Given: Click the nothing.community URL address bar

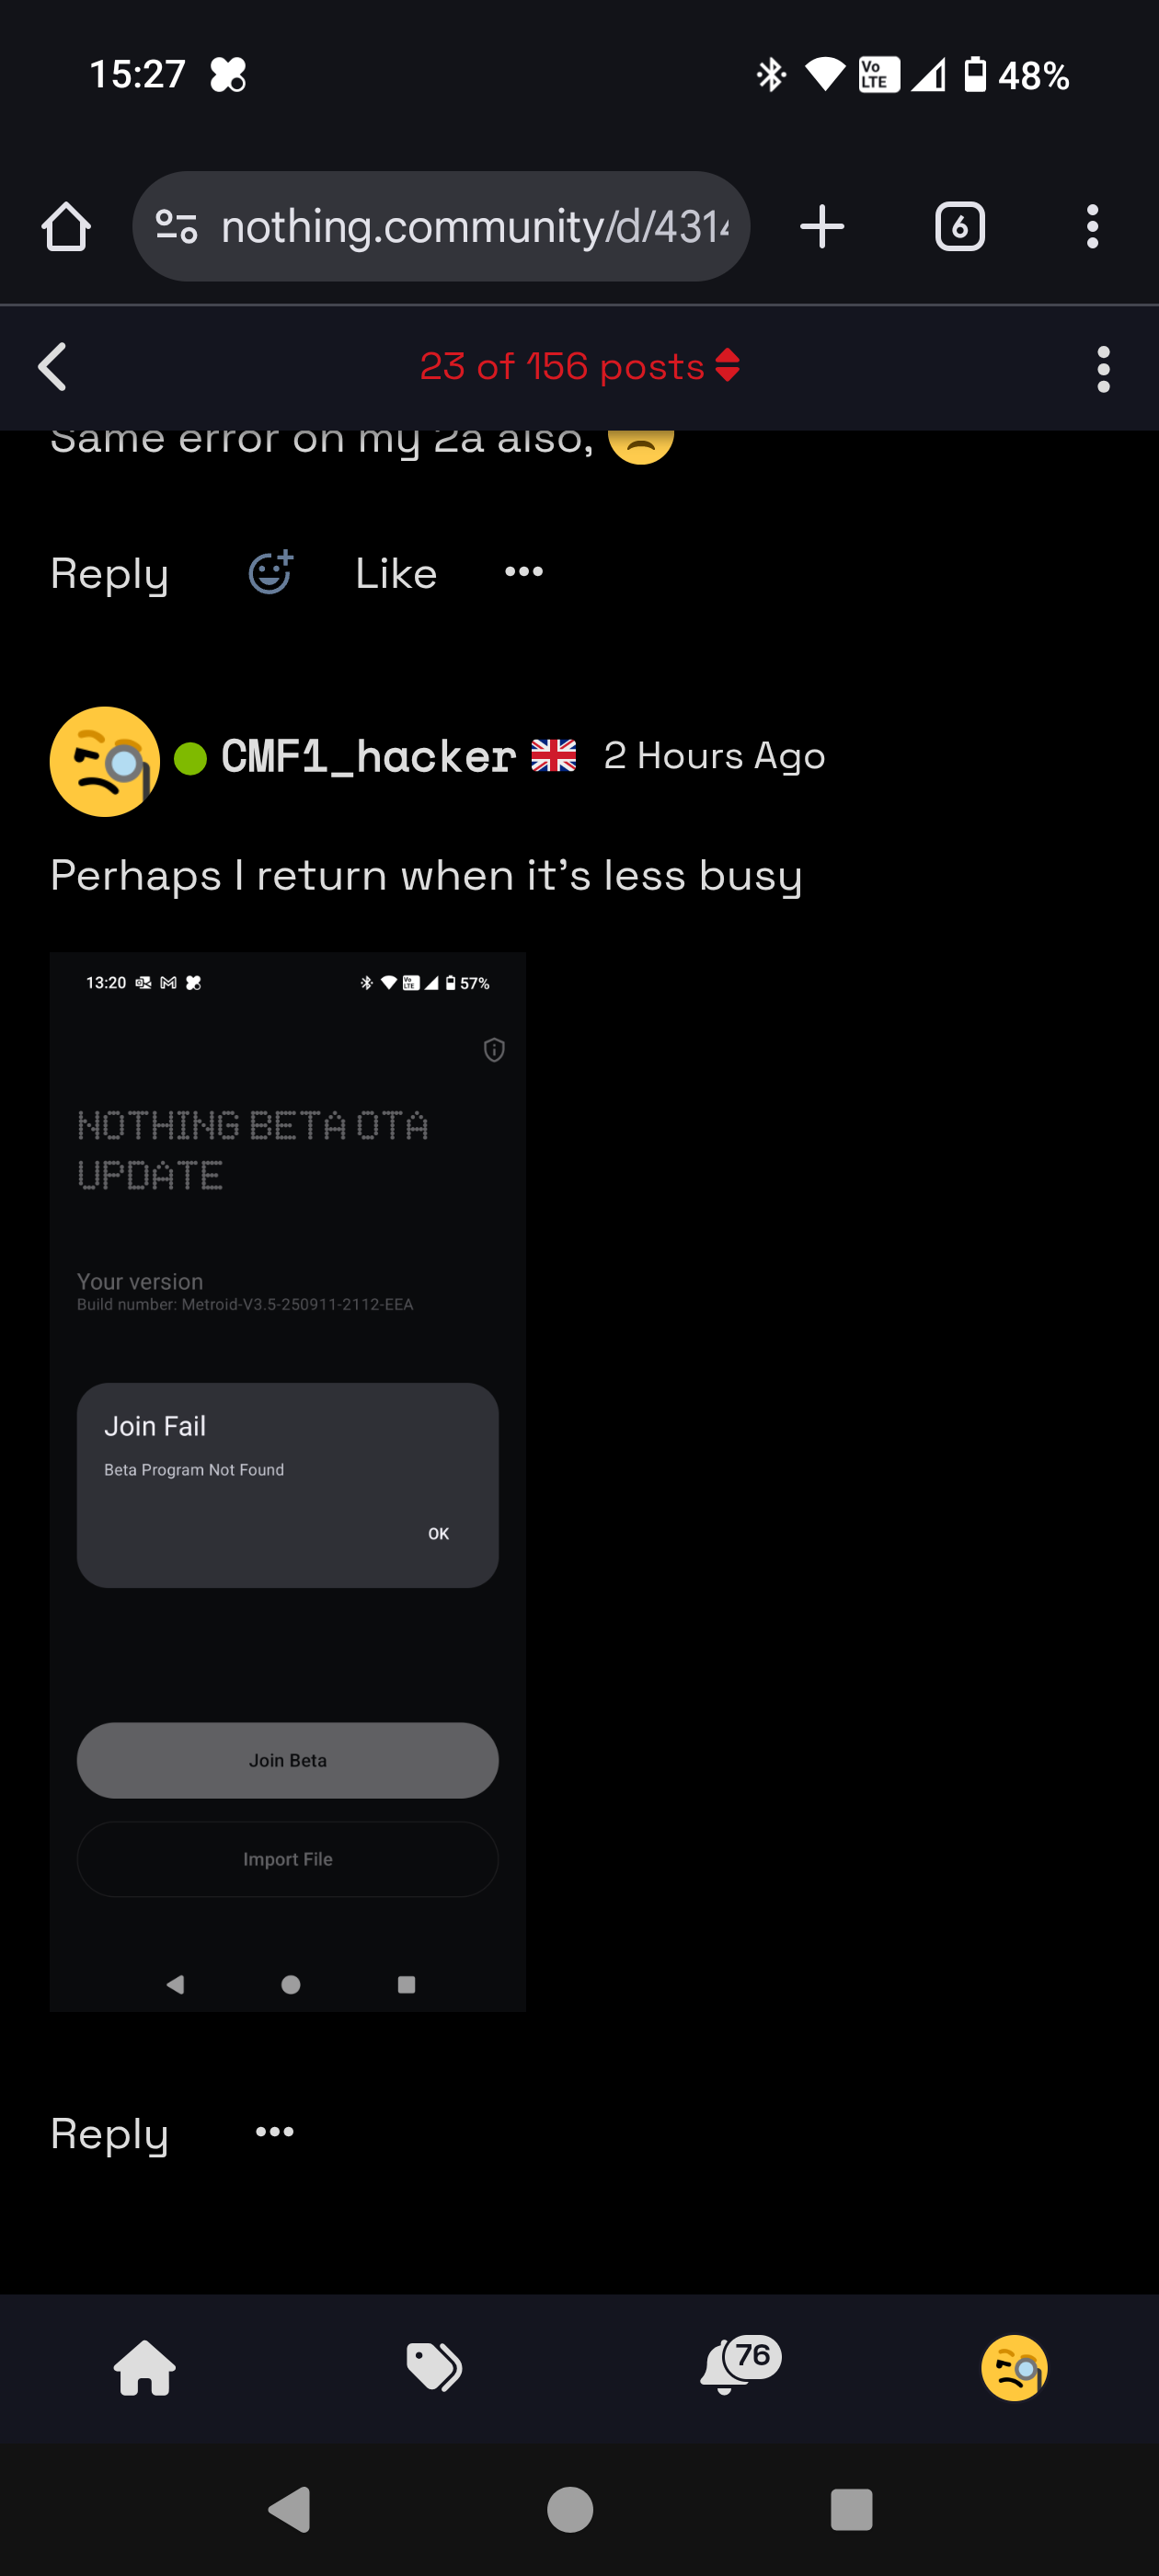Looking at the screenshot, I should tap(474, 227).
